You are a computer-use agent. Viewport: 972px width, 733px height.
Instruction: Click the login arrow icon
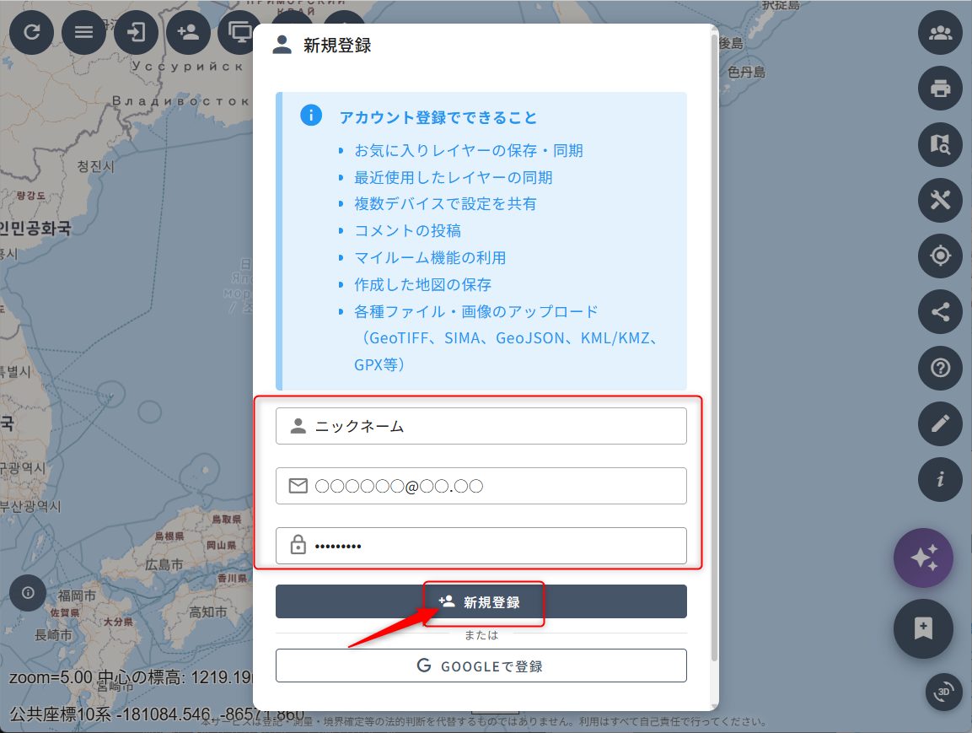136,33
